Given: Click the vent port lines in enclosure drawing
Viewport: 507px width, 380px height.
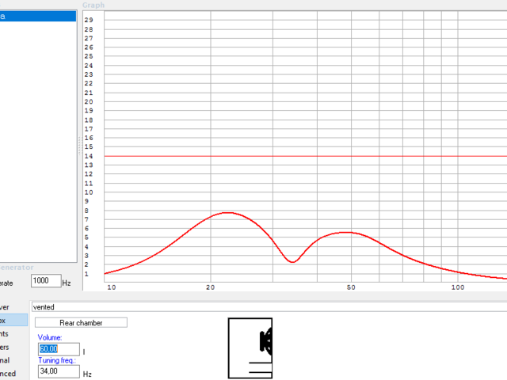Looking at the screenshot, I should (261, 367).
